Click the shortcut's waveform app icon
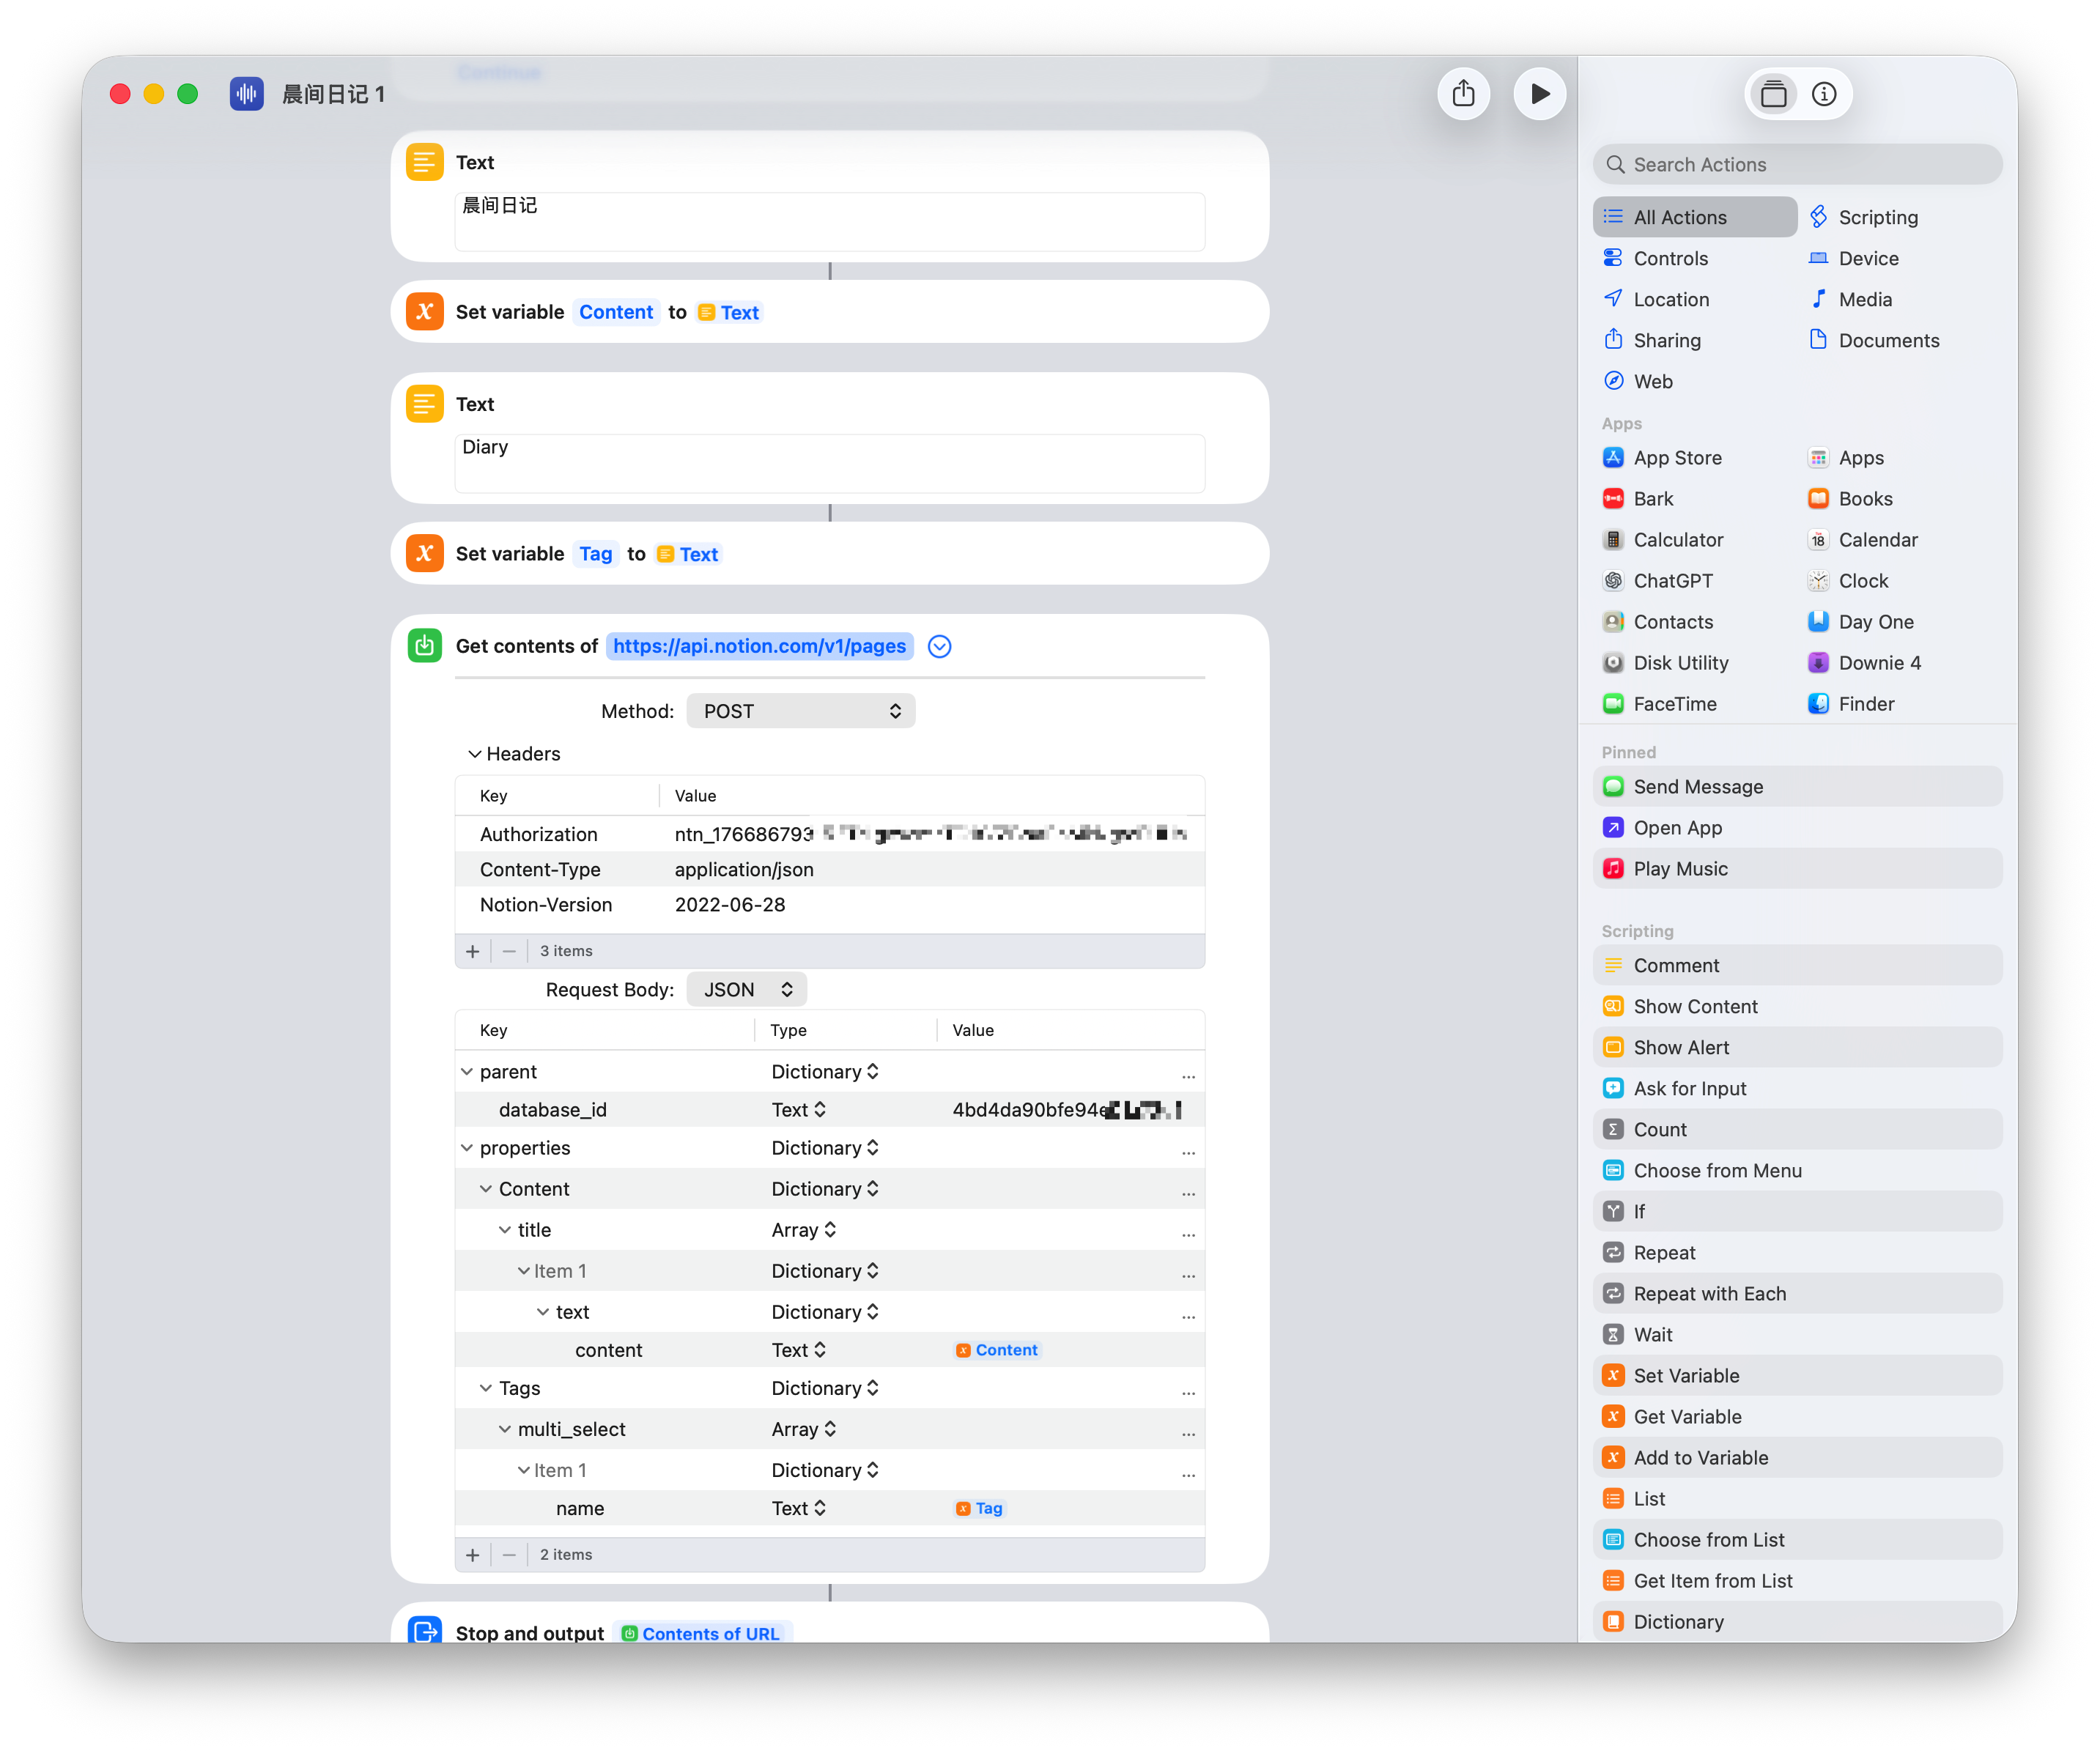 (246, 94)
